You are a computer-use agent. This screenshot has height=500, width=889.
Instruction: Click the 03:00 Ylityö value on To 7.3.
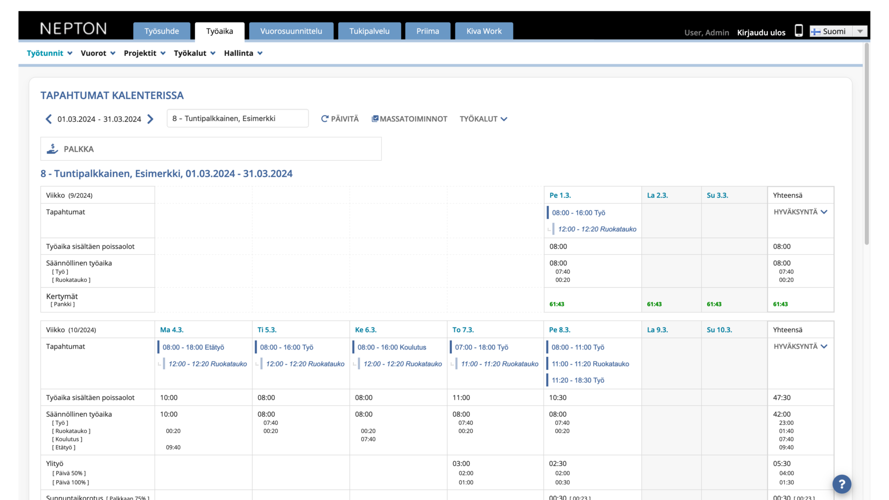(x=461, y=464)
